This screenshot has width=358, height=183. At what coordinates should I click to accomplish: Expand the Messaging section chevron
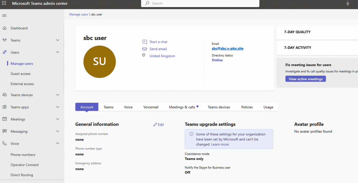pyautogui.click(x=58, y=131)
